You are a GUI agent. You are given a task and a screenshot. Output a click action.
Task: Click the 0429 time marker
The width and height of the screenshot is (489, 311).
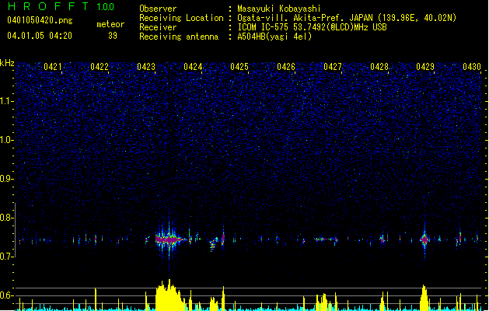coord(425,67)
